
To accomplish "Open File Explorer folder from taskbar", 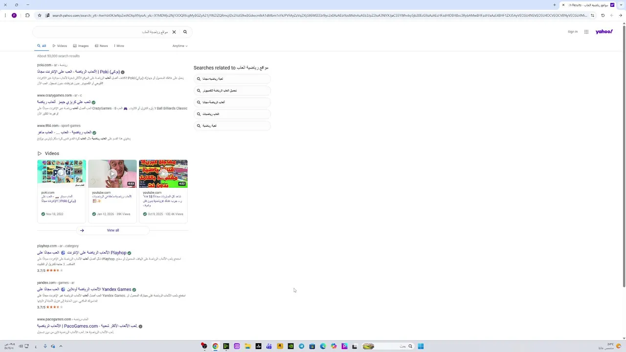I will tap(247, 346).
